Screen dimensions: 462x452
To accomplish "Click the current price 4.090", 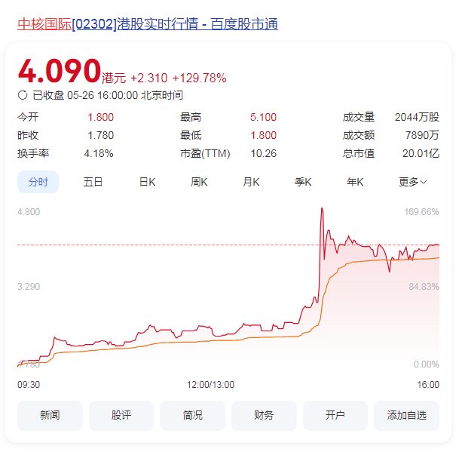I will click(x=60, y=71).
